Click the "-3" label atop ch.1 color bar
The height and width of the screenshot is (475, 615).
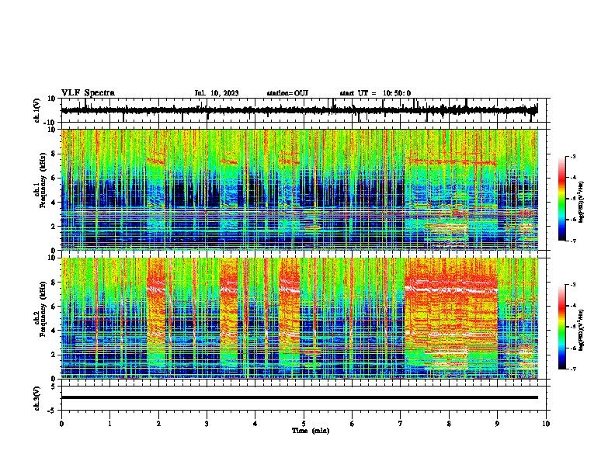[x=573, y=156]
